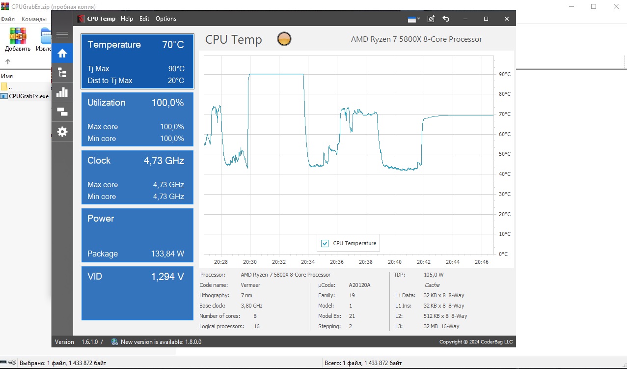This screenshot has width=627, height=369.
Task: Select the CPUGrabEx.exe file in WinRAR
Action: point(25,96)
